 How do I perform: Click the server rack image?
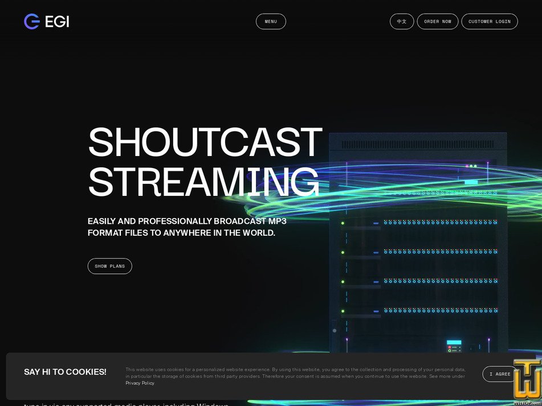point(418,245)
